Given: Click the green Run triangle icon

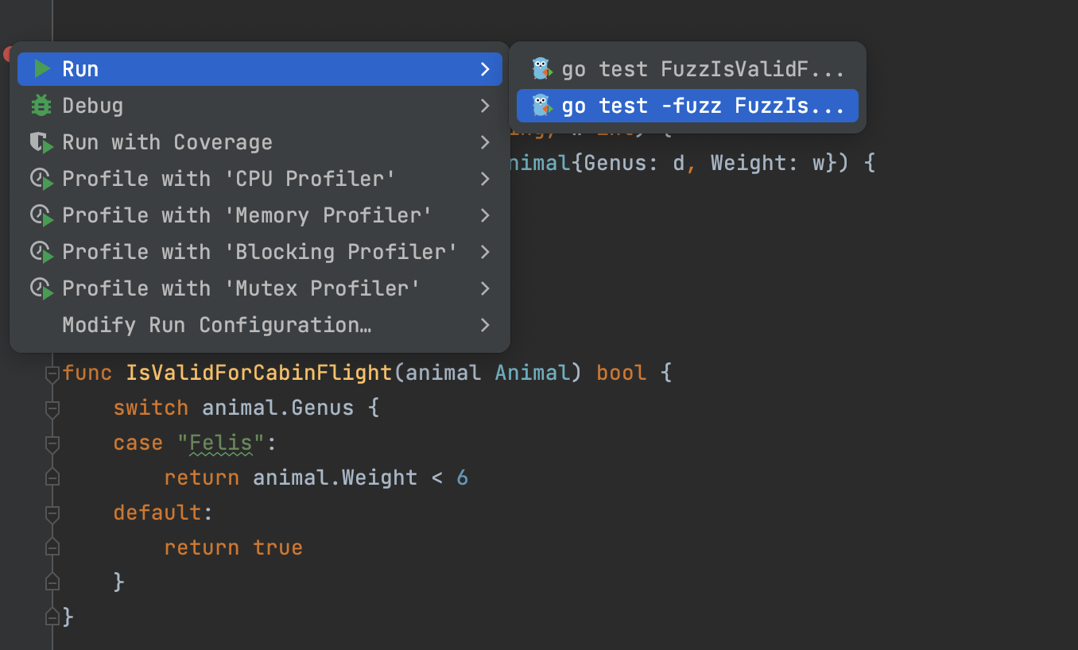Looking at the screenshot, I should pos(41,68).
